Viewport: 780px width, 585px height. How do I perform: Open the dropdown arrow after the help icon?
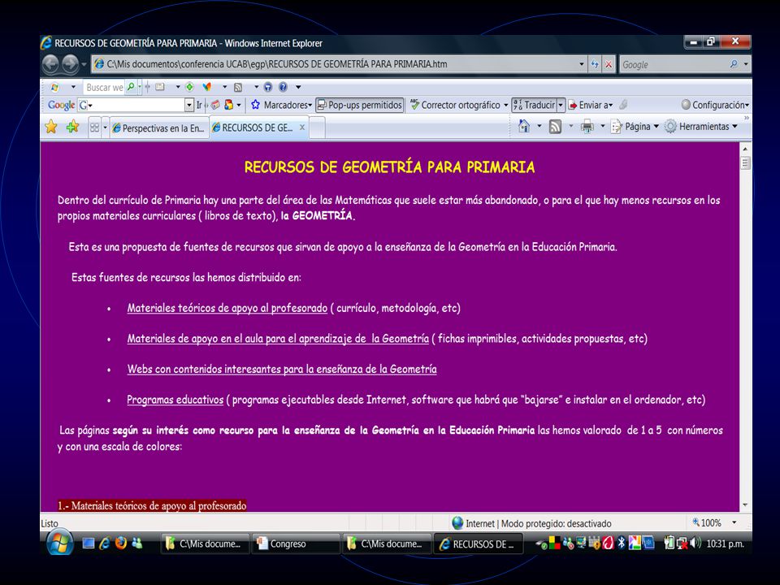point(298,87)
